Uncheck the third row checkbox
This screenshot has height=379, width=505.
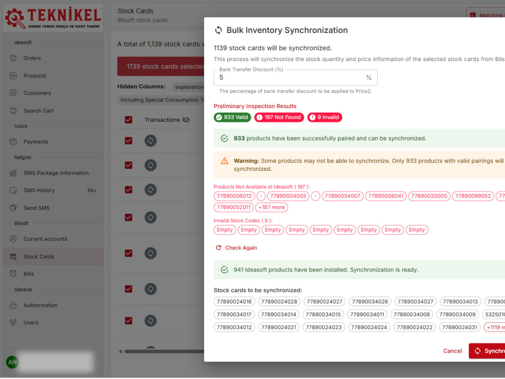[128, 189]
